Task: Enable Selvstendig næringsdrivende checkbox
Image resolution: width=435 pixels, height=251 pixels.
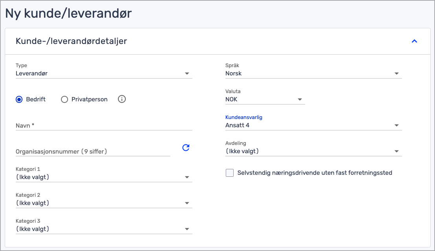Action: tap(230, 173)
